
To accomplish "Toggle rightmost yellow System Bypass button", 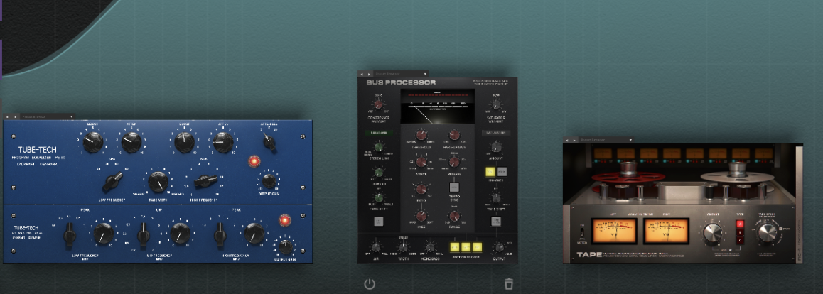I will pyautogui.click(x=477, y=247).
